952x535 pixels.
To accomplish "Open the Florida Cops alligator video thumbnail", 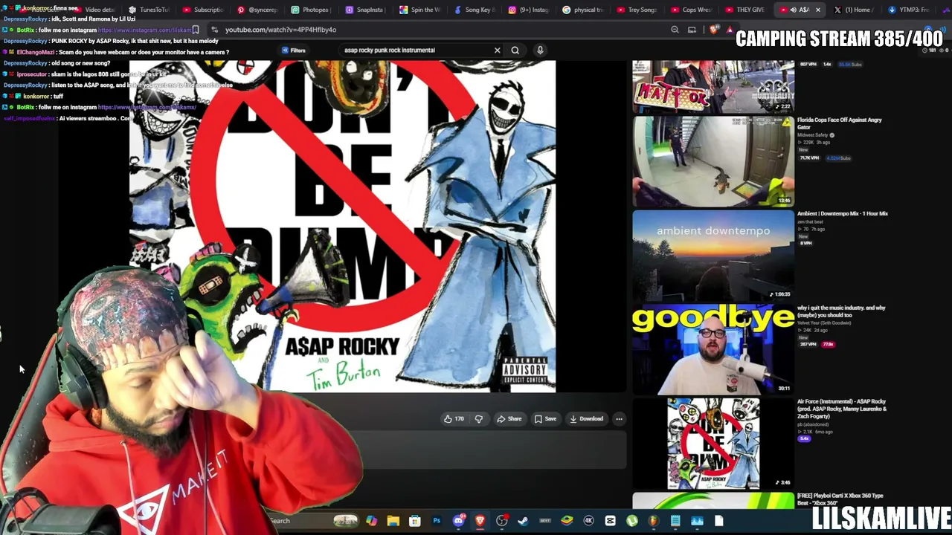I will pos(713,161).
